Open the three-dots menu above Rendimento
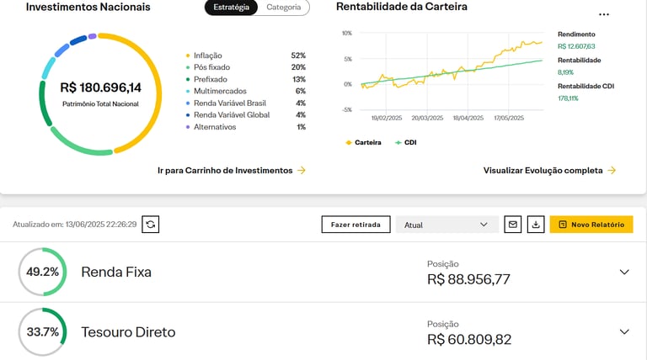The height and width of the screenshot is (360, 647). 603,15
